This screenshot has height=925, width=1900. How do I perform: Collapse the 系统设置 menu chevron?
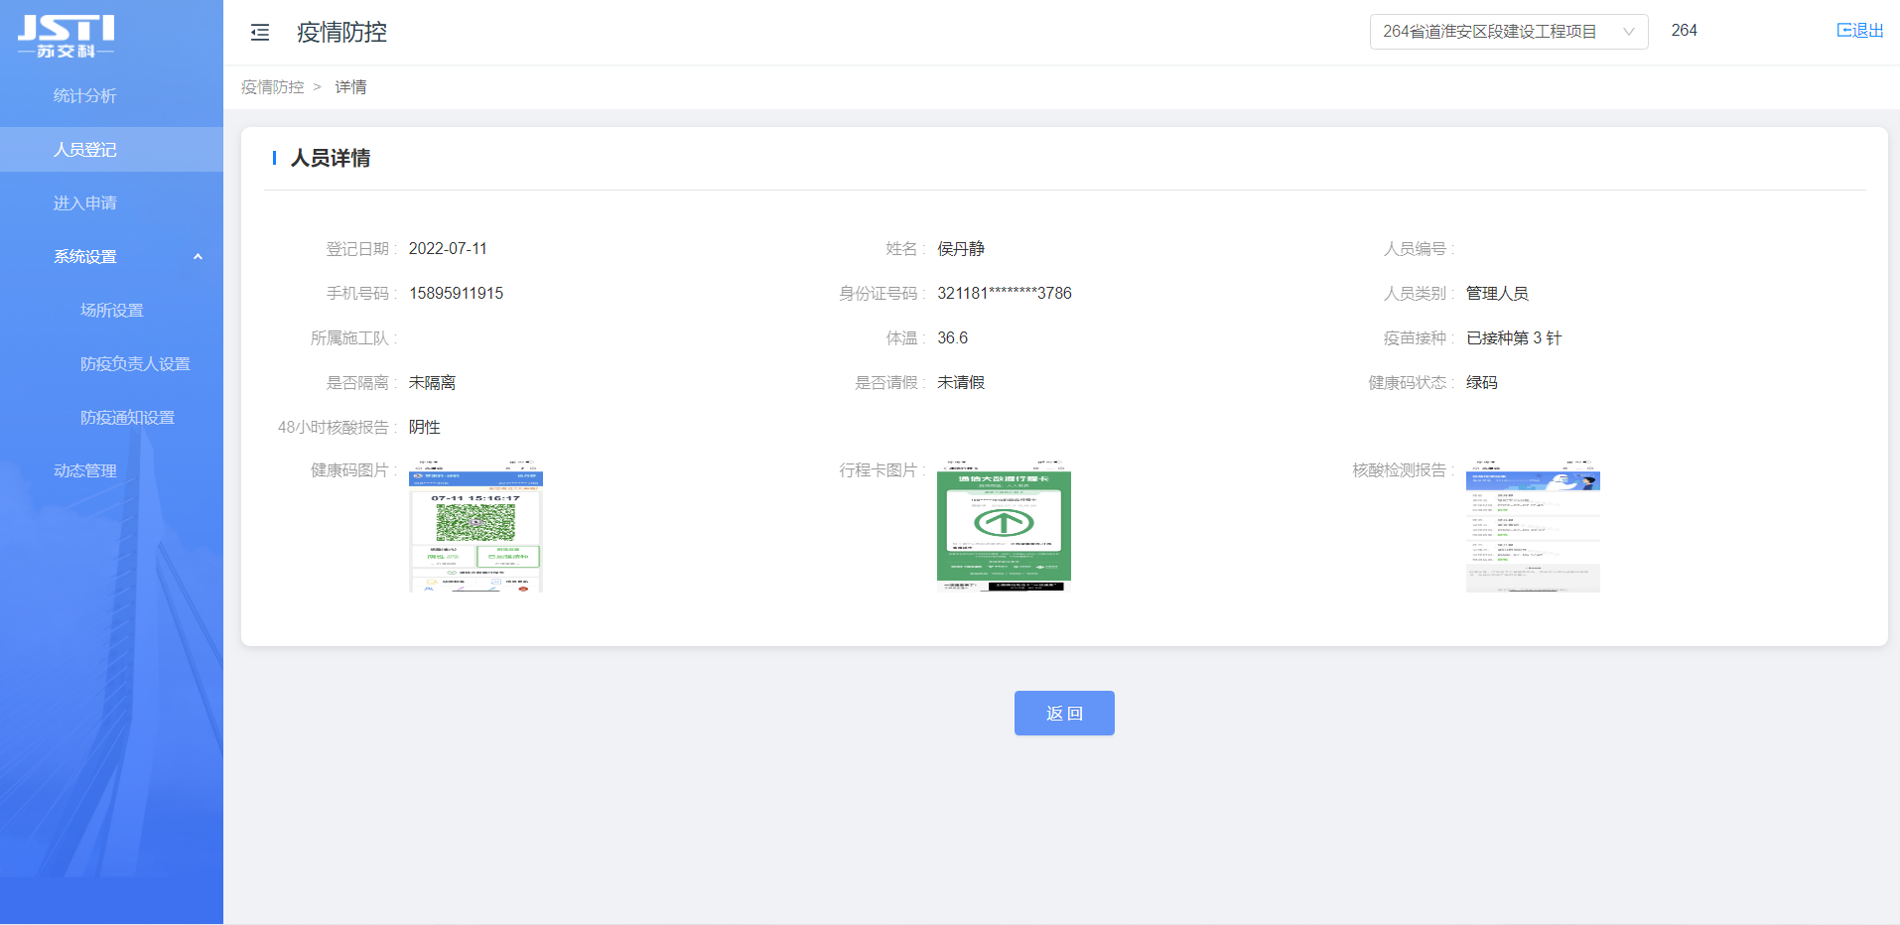pos(198,257)
